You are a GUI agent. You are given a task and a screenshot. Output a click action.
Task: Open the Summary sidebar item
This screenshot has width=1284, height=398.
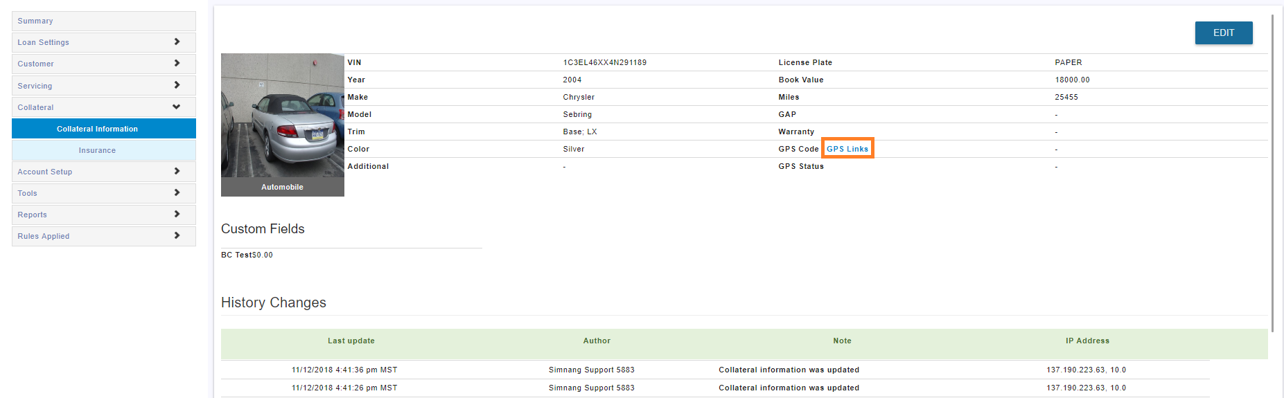[x=103, y=21]
